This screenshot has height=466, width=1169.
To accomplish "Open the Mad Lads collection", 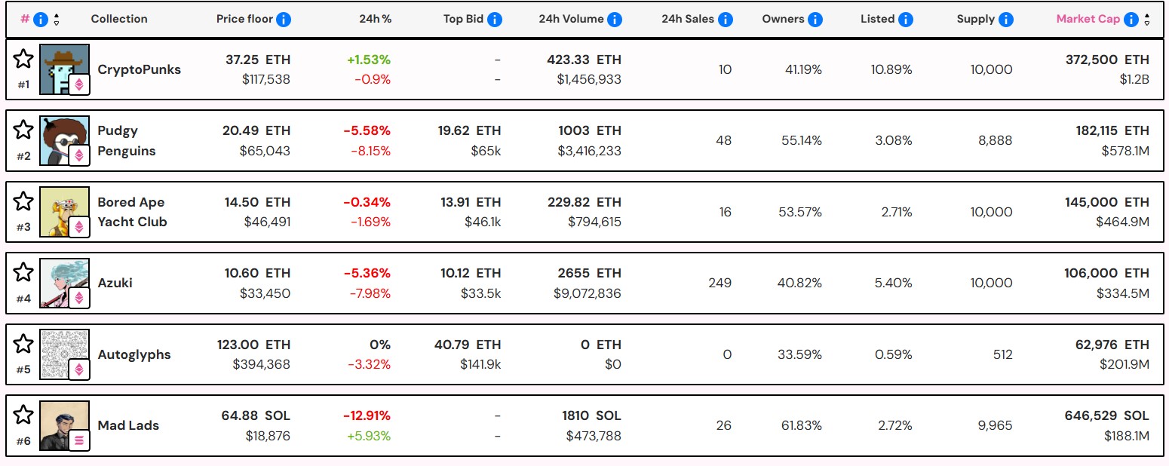I will (x=128, y=425).
